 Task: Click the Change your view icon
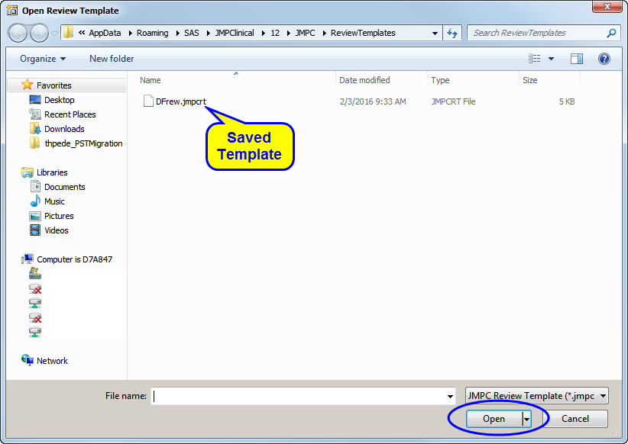[x=535, y=59]
